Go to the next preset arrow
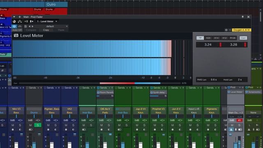The image size is (263, 148). coord(32,26)
